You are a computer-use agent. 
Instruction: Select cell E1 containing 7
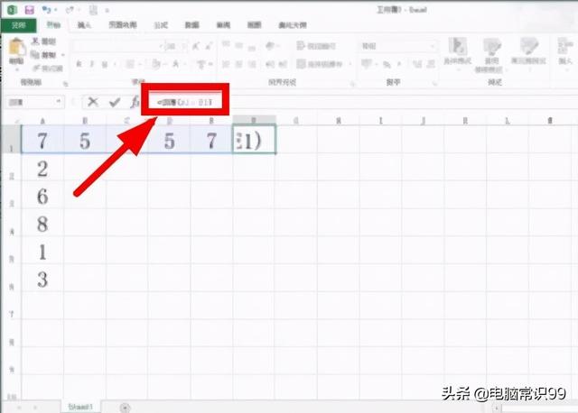point(211,140)
